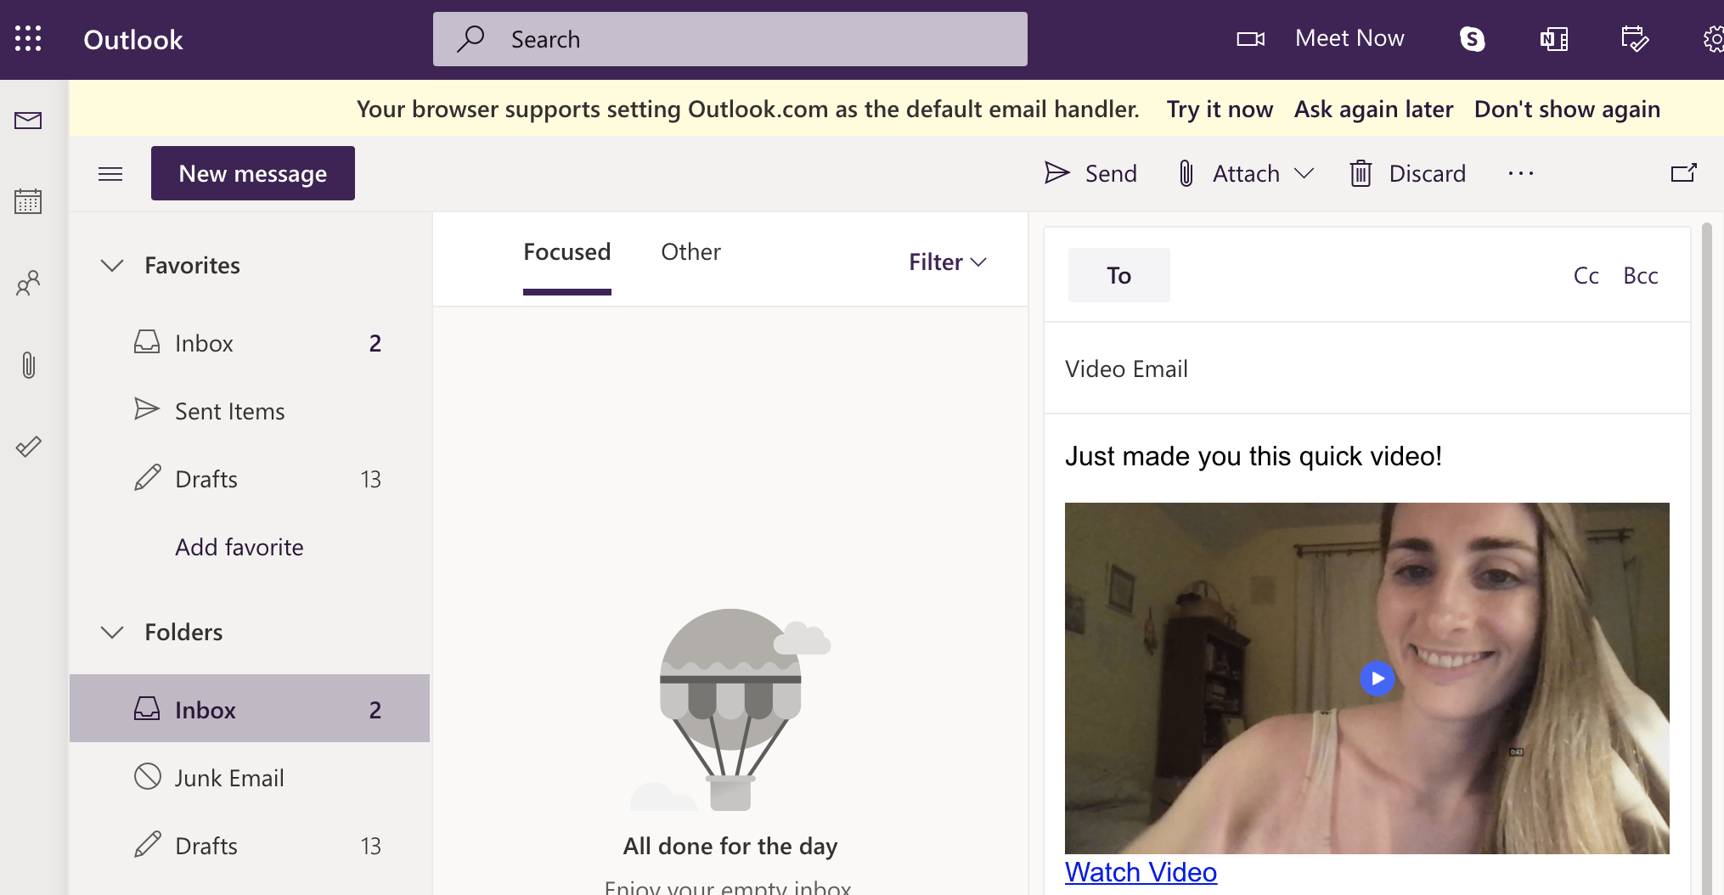Collapse the Favorites section
1724x895 pixels.
pyautogui.click(x=112, y=265)
